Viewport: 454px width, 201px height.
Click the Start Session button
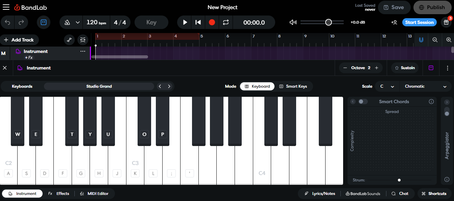420,22
